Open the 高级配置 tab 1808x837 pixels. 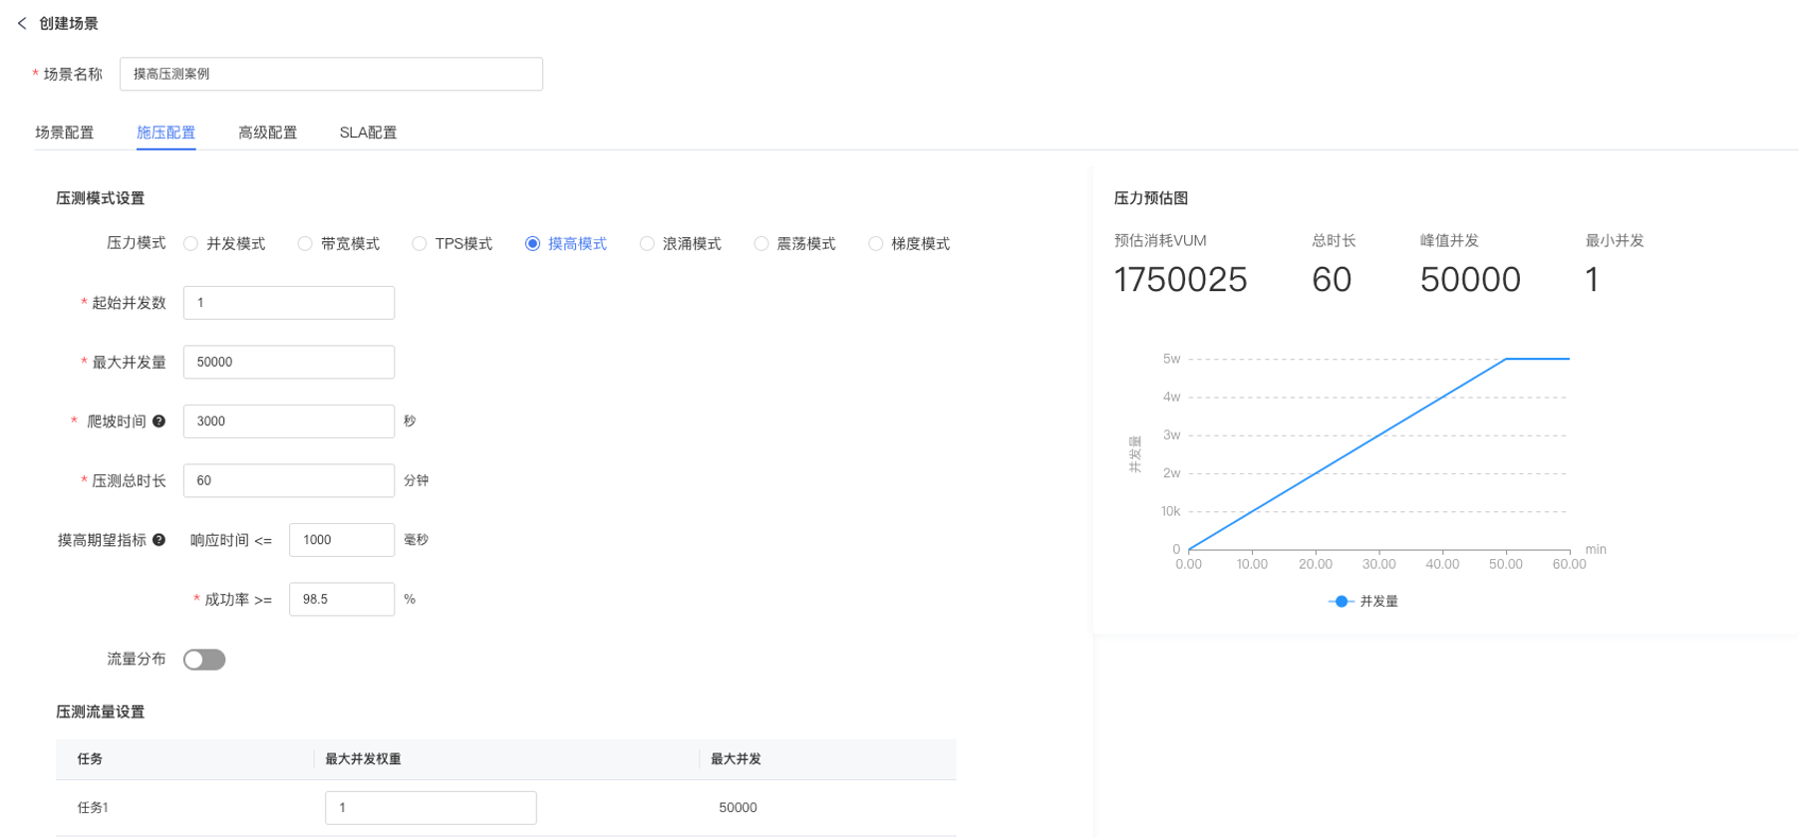[267, 133]
